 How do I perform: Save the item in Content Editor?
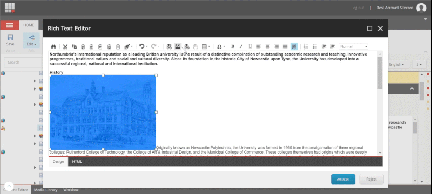pyautogui.click(x=10, y=40)
